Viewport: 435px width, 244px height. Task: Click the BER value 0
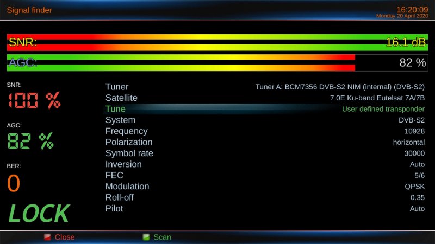[14, 183]
